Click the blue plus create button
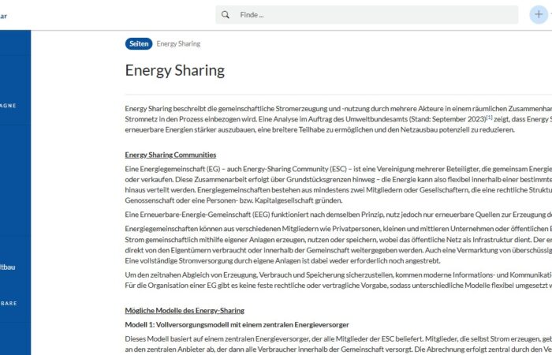Viewport: 552px width, 355px height. coord(539,15)
